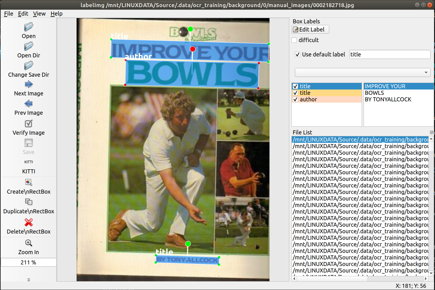Click the zoom percentage field 211 %
Image resolution: width=435 pixels, height=290 pixels.
pyautogui.click(x=28, y=262)
